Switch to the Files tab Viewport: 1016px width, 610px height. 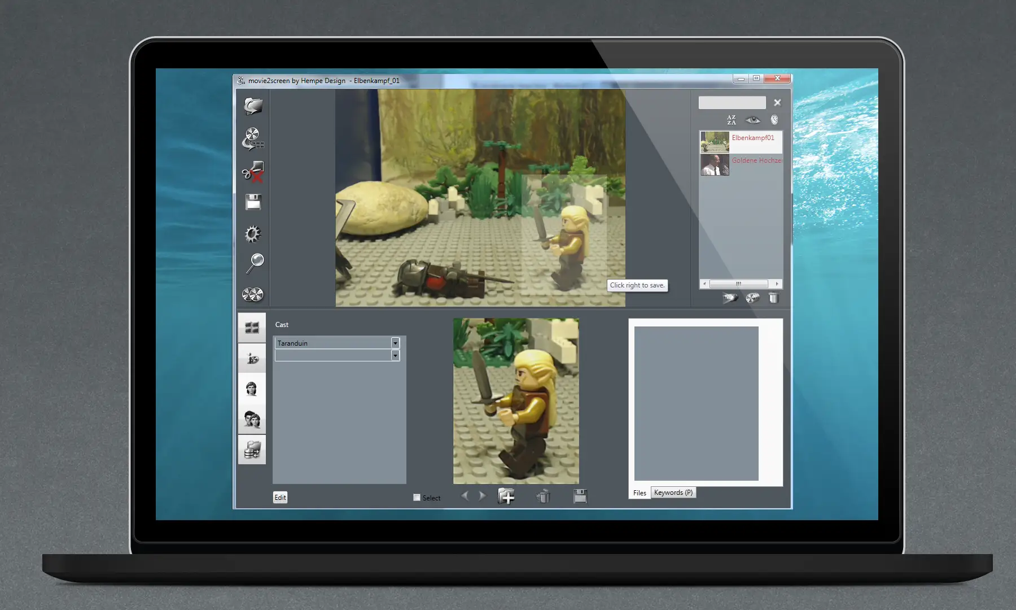pos(640,493)
